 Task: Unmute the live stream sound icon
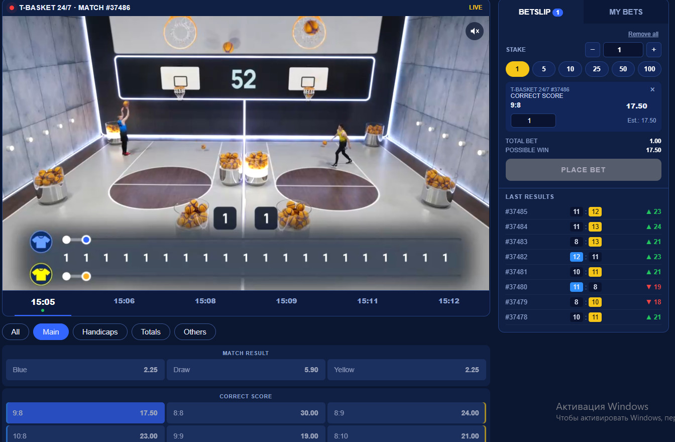point(475,31)
